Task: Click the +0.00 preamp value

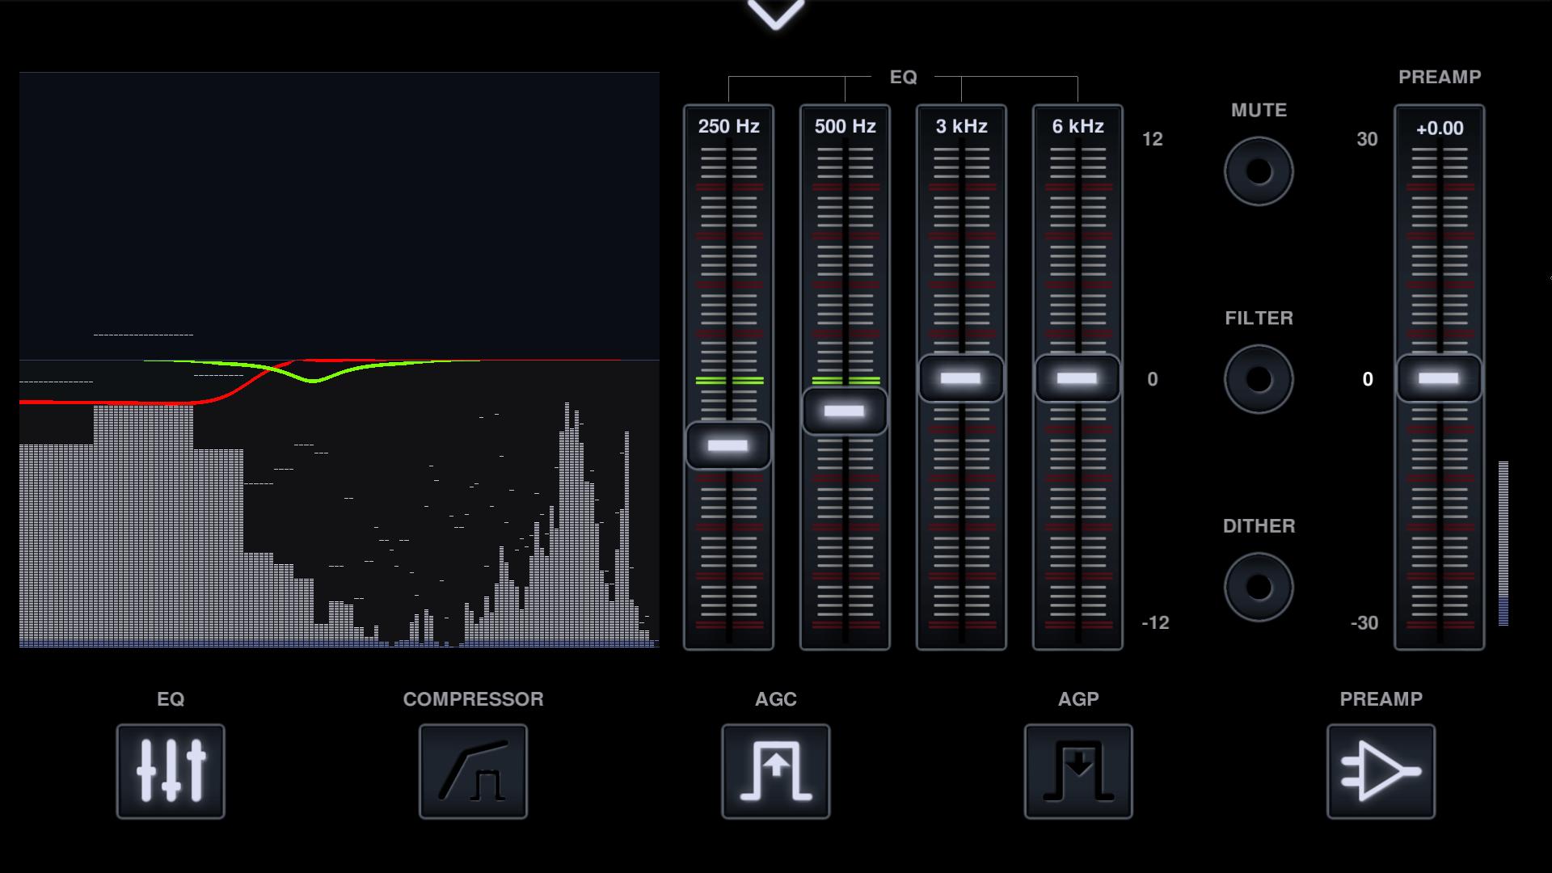Action: click(1440, 129)
